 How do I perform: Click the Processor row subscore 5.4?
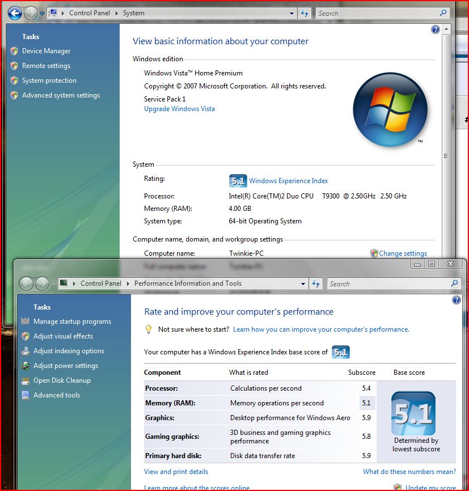(366, 388)
